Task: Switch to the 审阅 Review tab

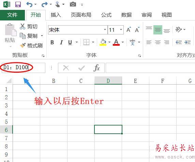Action: point(147,15)
